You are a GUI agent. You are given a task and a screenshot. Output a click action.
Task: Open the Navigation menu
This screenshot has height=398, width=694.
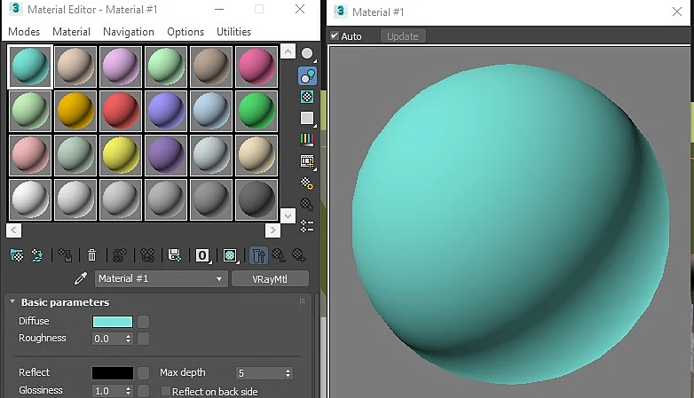pyautogui.click(x=129, y=32)
